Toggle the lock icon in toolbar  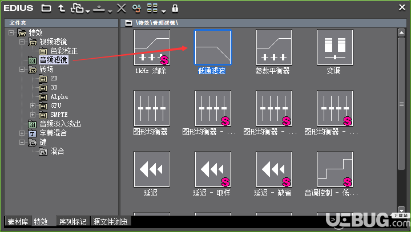point(175,9)
